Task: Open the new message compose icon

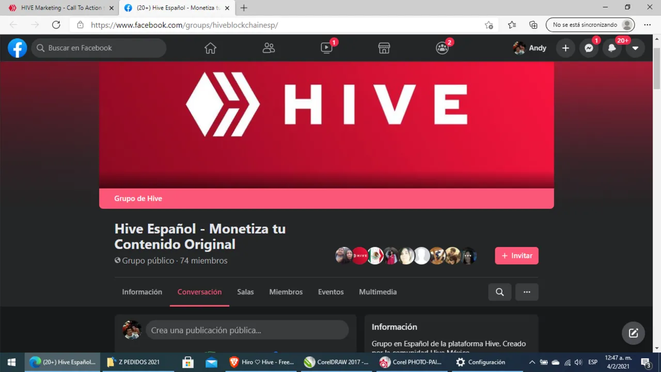Action: click(633, 333)
